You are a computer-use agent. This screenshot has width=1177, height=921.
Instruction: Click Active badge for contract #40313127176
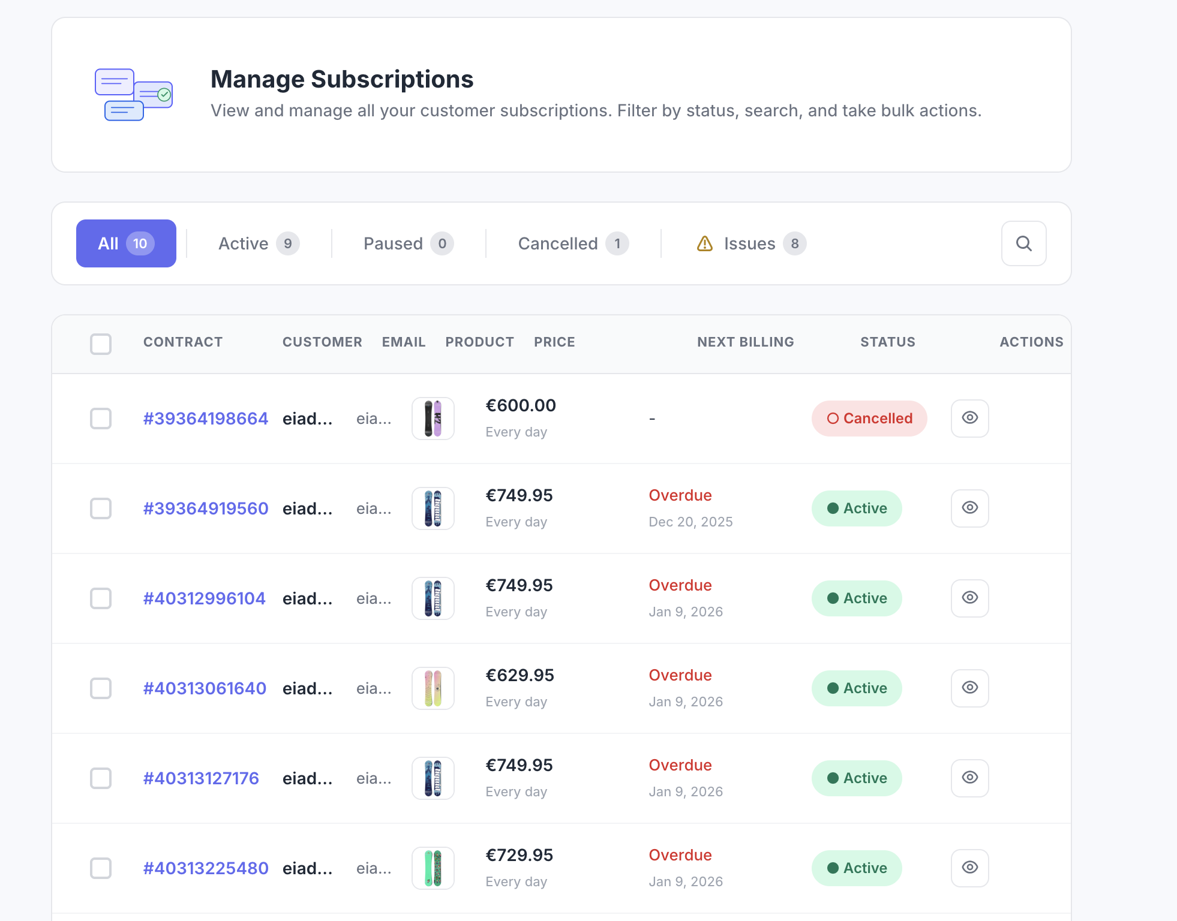pyautogui.click(x=857, y=778)
